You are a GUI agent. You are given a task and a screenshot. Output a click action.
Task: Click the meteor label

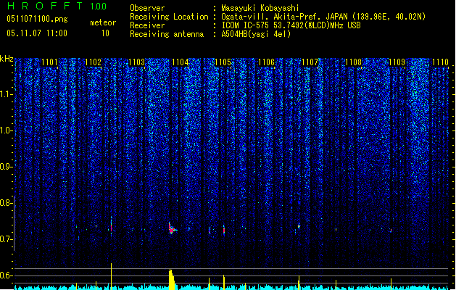point(103,22)
